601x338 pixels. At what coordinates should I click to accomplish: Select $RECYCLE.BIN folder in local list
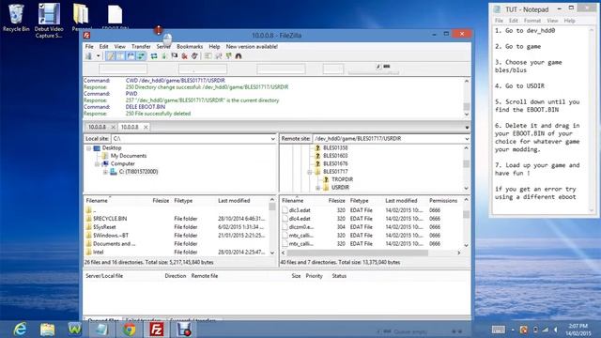coord(110,219)
